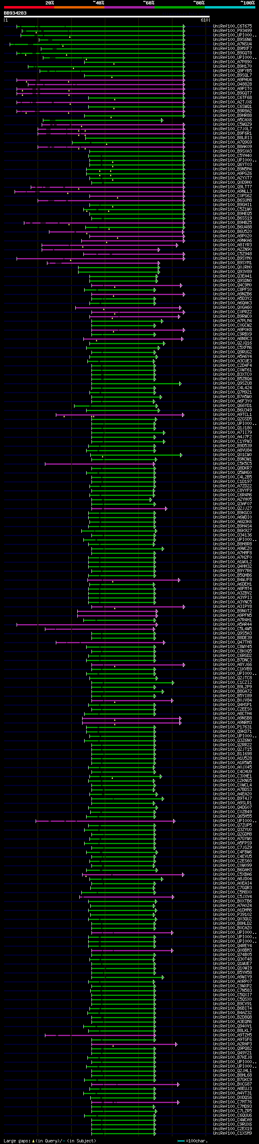
Task: Click green alignment bar for UniRef100_A5CAX6
Action: coord(103,121)
